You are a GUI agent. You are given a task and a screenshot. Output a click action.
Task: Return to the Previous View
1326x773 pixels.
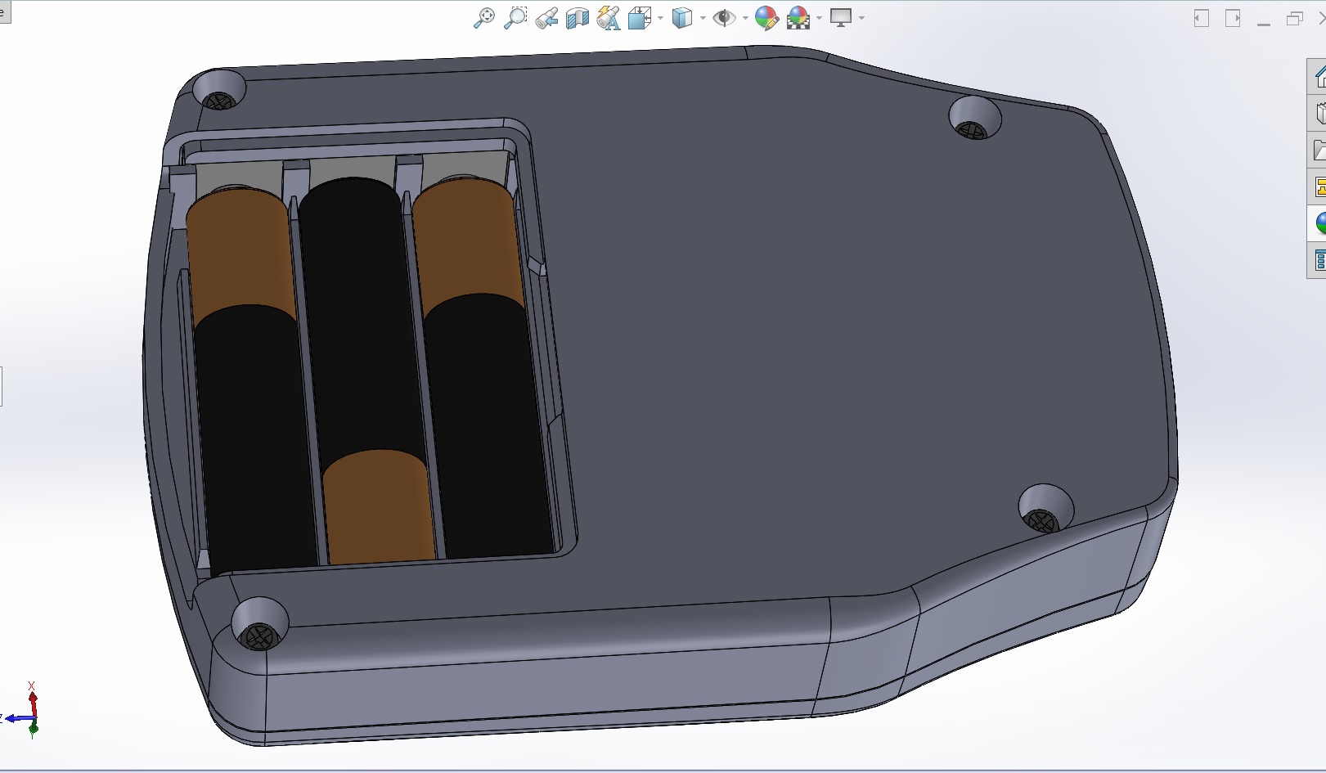click(546, 18)
